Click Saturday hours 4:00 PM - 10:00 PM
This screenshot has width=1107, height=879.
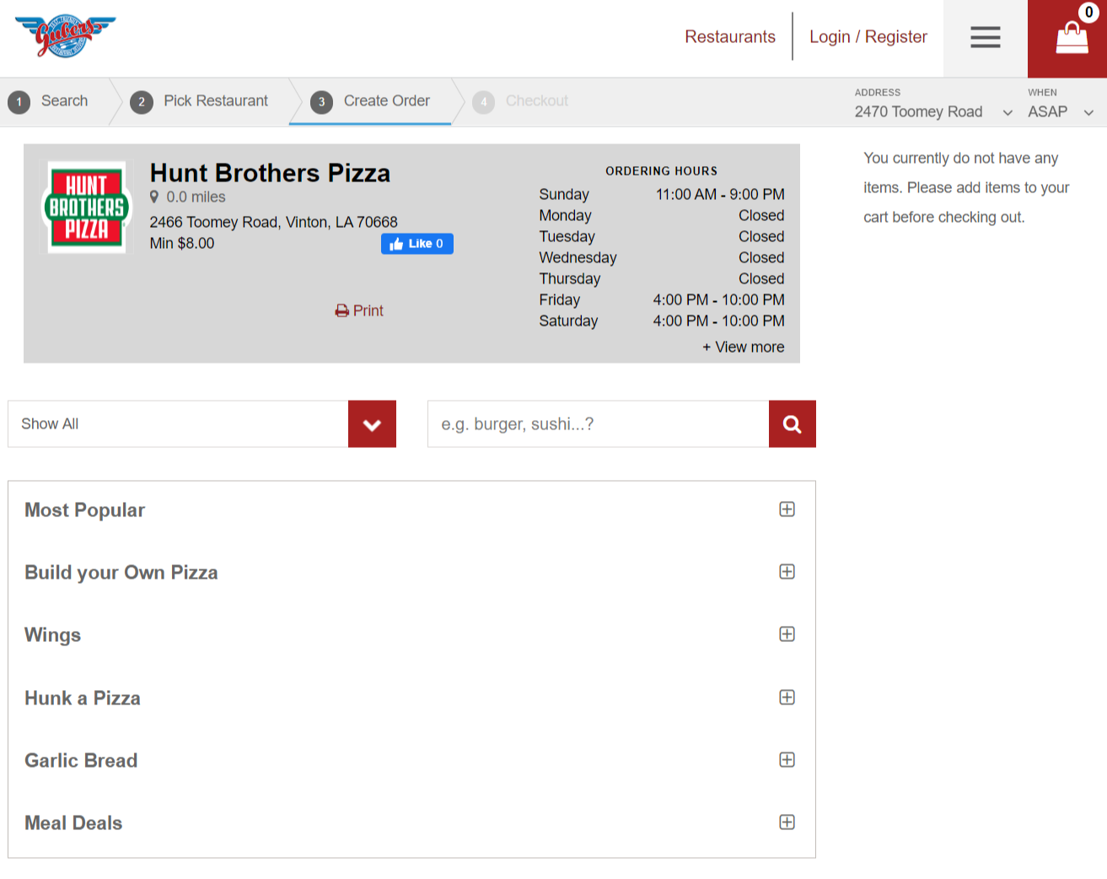click(718, 321)
